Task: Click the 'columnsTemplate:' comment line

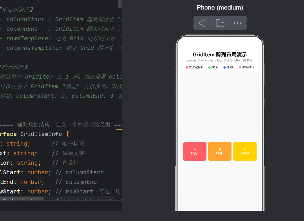Action: [x=61, y=48]
